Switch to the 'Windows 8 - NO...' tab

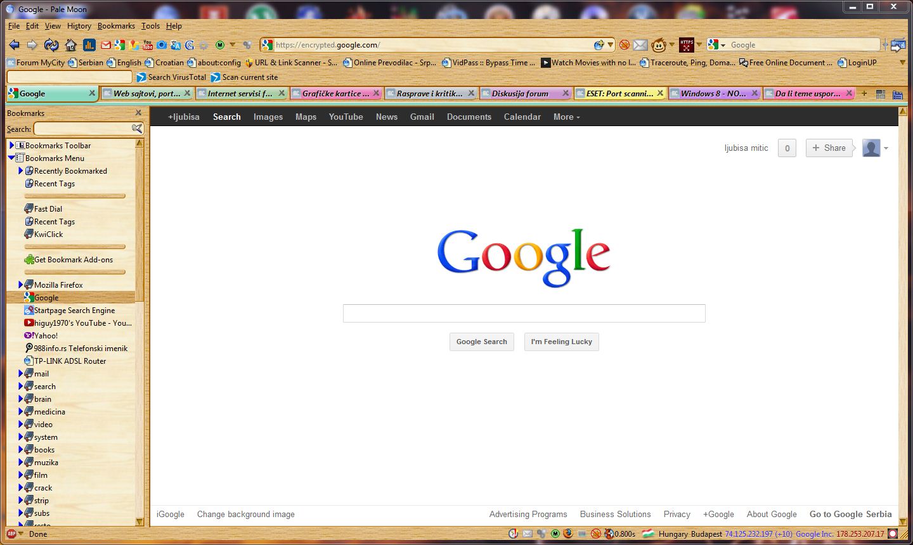point(715,93)
